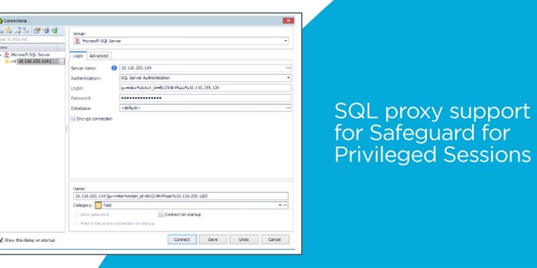This screenshot has height=268, width=537.
Task: Click the Password input field
Action: (205, 98)
